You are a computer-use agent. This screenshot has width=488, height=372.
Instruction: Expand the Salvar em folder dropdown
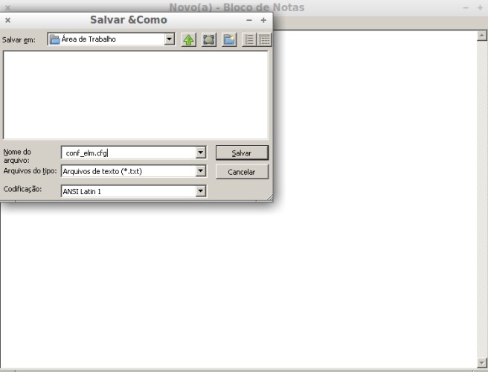pyautogui.click(x=170, y=39)
